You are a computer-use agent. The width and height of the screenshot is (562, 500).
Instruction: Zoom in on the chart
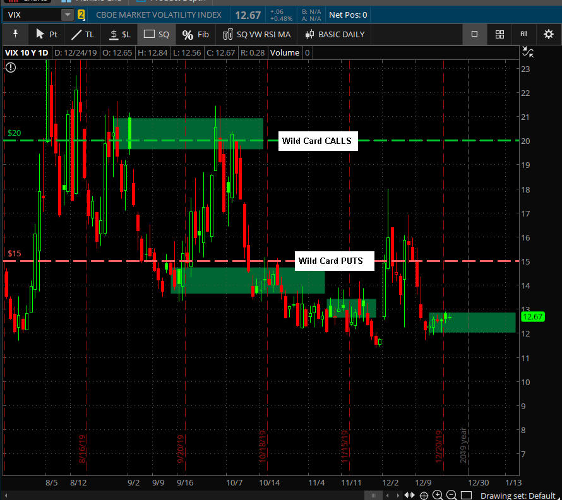pyautogui.click(x=438, y=495)
